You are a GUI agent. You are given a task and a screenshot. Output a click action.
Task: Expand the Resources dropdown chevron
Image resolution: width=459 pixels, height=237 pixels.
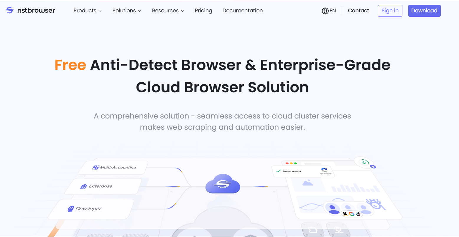[182, 11]
